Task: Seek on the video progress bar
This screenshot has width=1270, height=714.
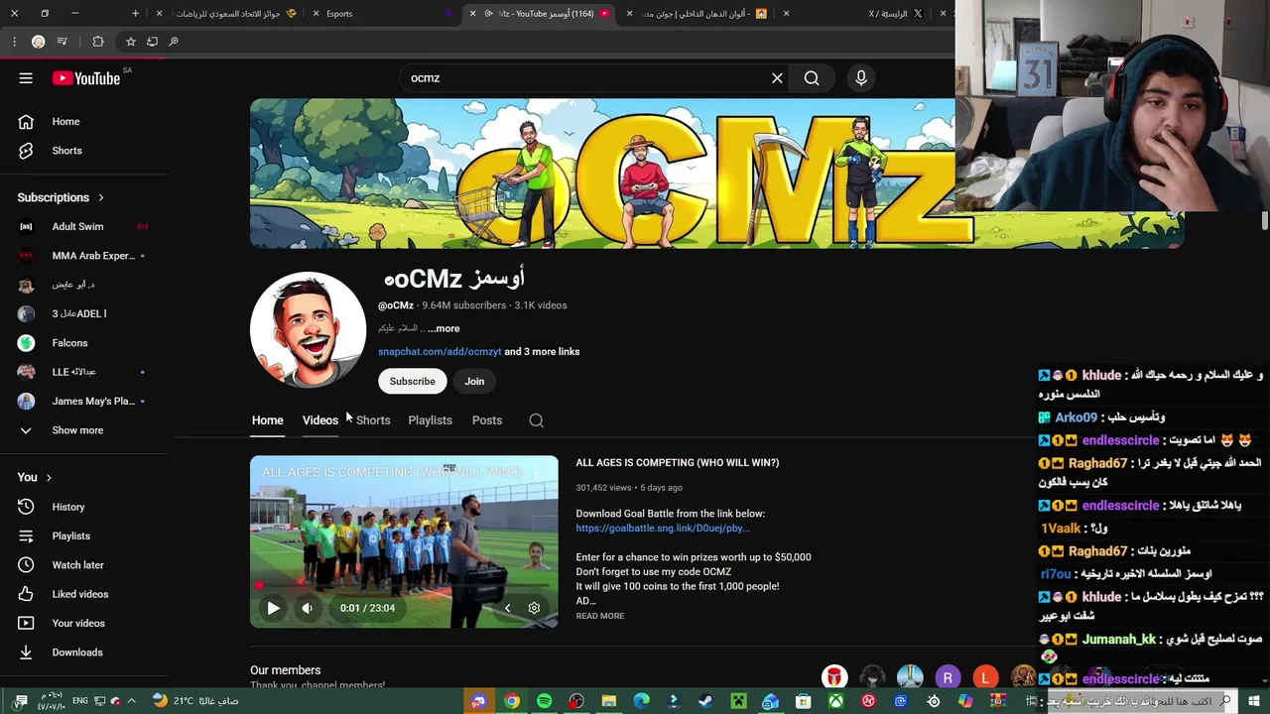Action: point(404,586)
